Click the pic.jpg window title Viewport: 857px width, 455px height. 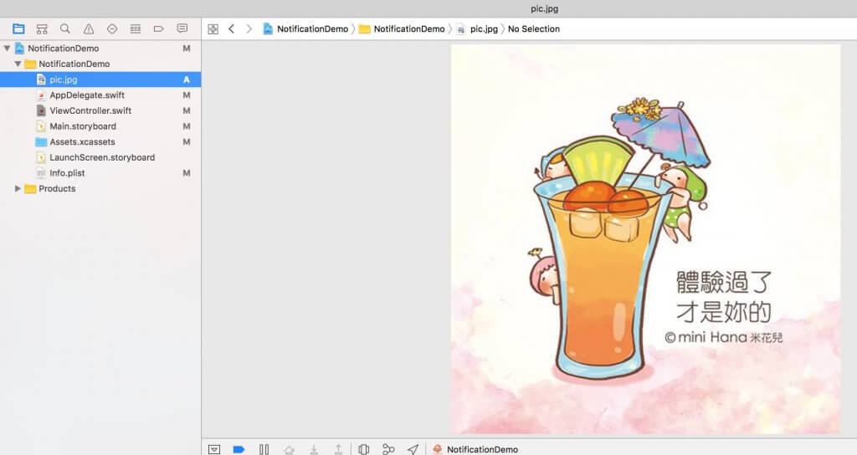pos(544,8)
